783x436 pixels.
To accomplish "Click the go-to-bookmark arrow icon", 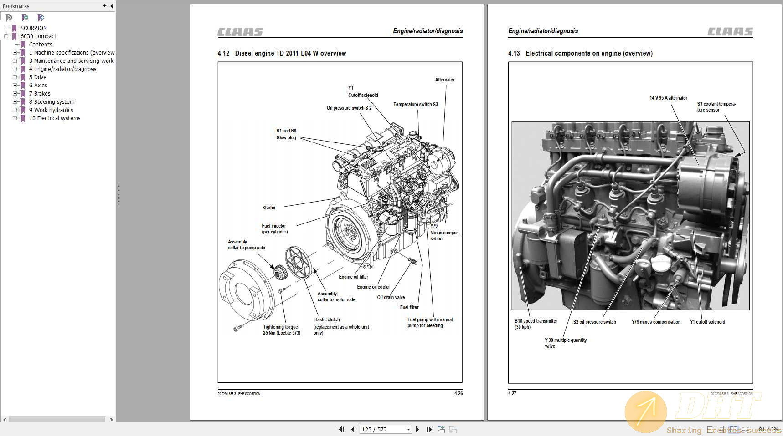I will pos(41,18).
